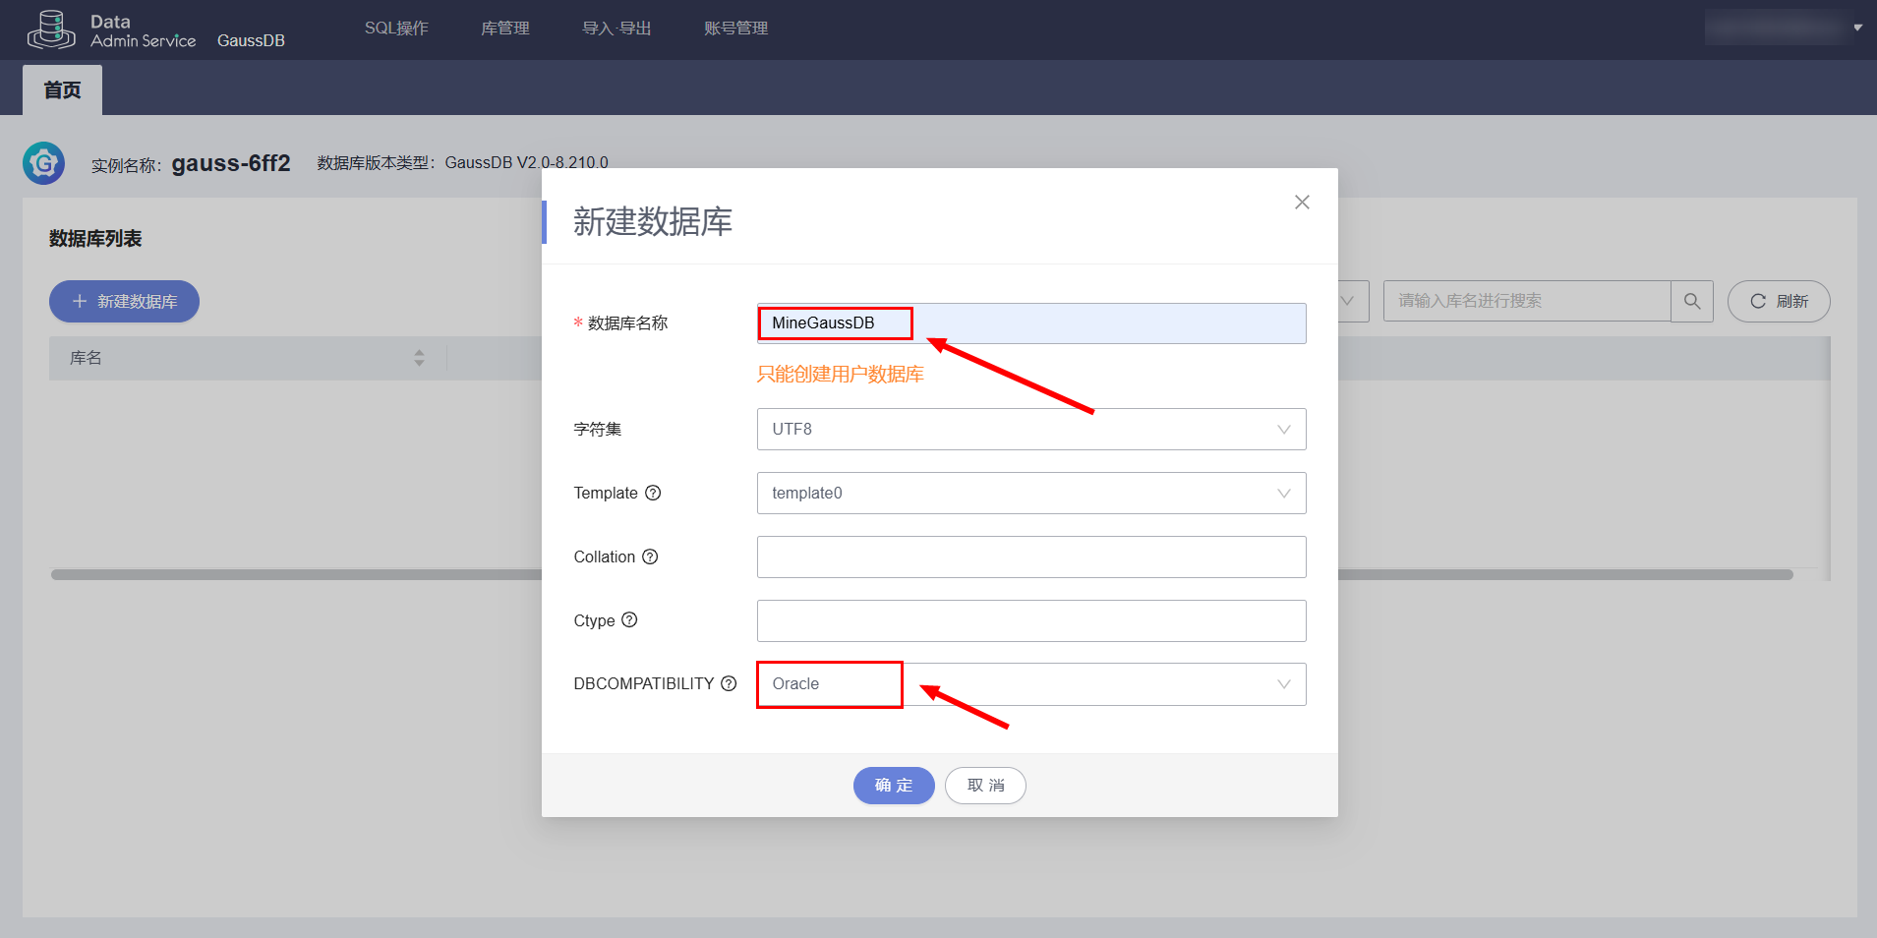Click the instance name gauss-6ff2
Viewport: 1877px width, 938px height.
(x=231, y=163)
